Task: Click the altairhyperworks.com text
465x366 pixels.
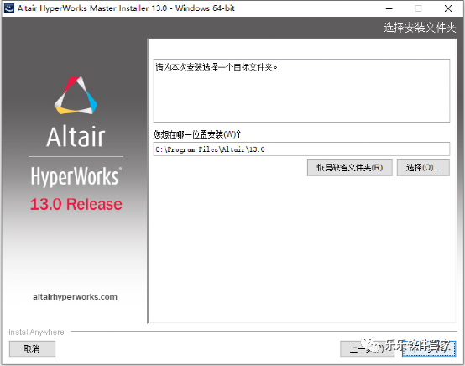Action: click(x=75, y=297)
